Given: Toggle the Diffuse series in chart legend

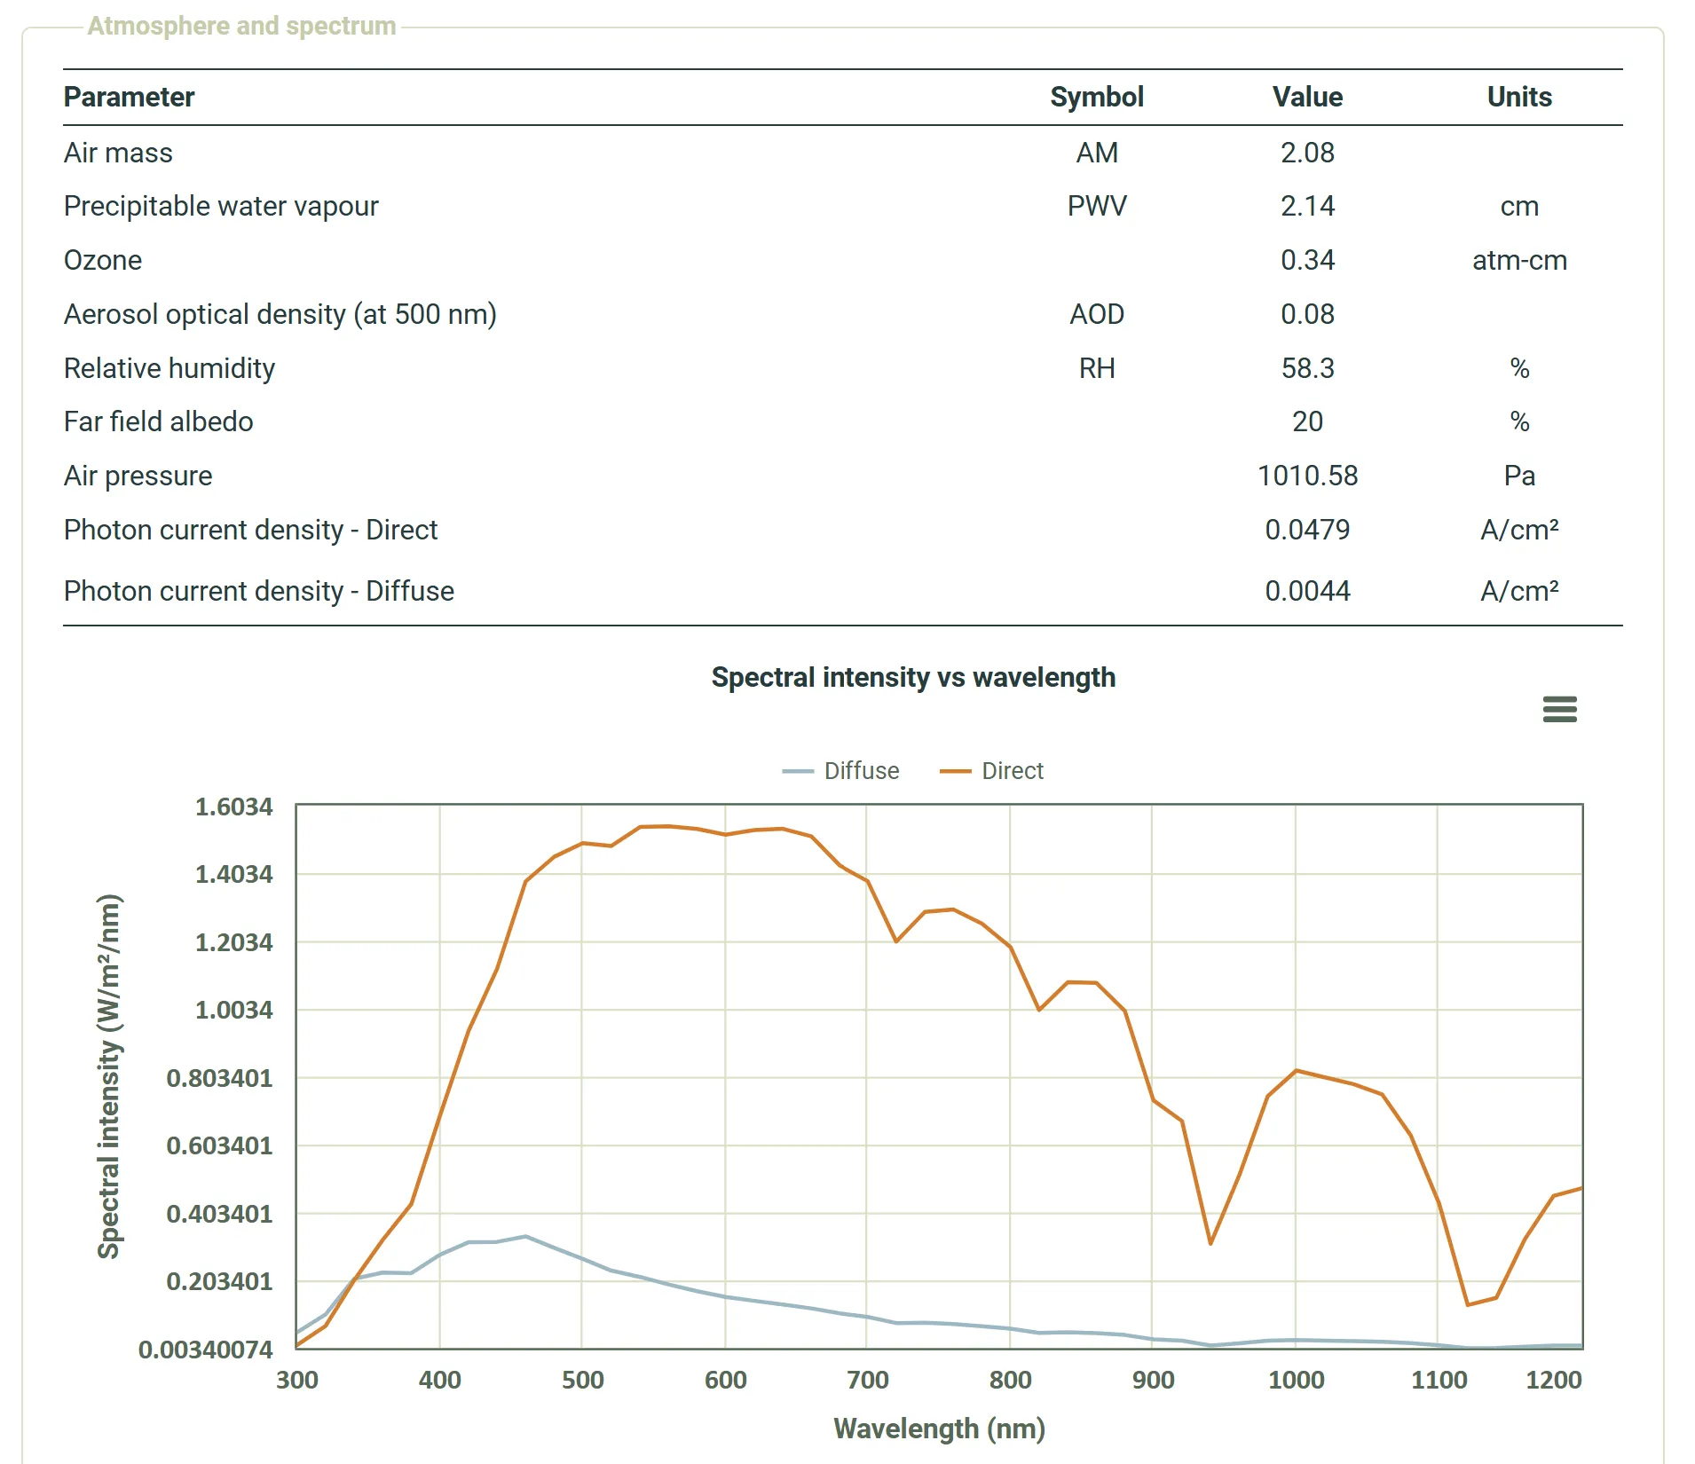Looking at the screenshot, I should click(860, 770).
